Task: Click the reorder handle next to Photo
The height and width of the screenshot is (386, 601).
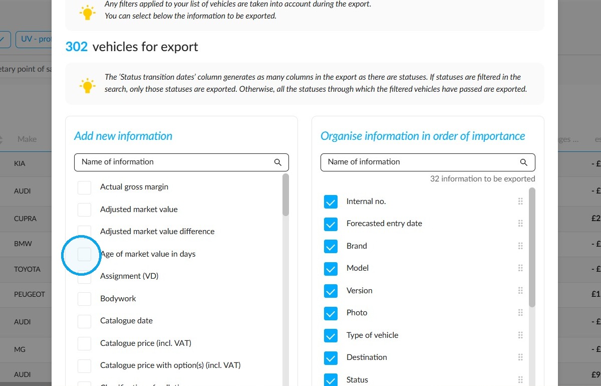Action: pos(520,313)
